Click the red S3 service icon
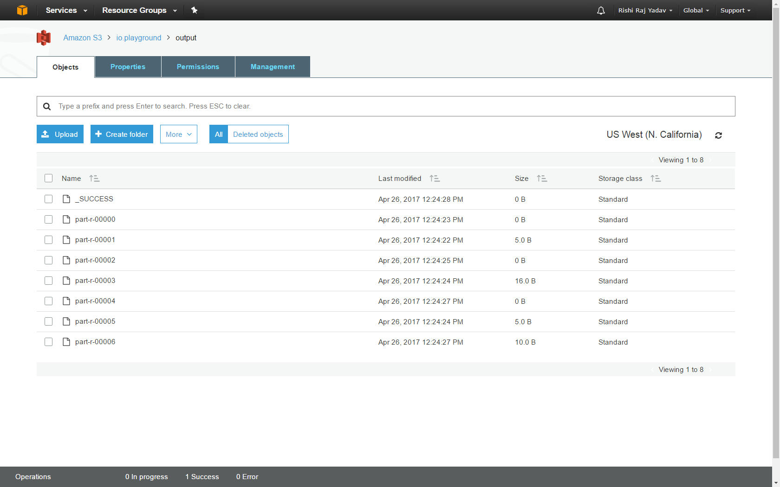This screenshot has height=487, width=780. 44,38
